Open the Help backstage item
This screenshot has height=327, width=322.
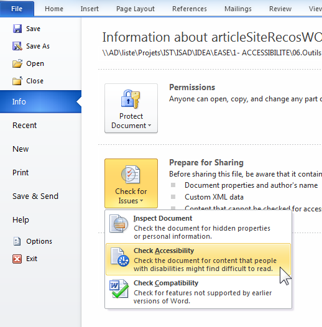pos(21,220)
